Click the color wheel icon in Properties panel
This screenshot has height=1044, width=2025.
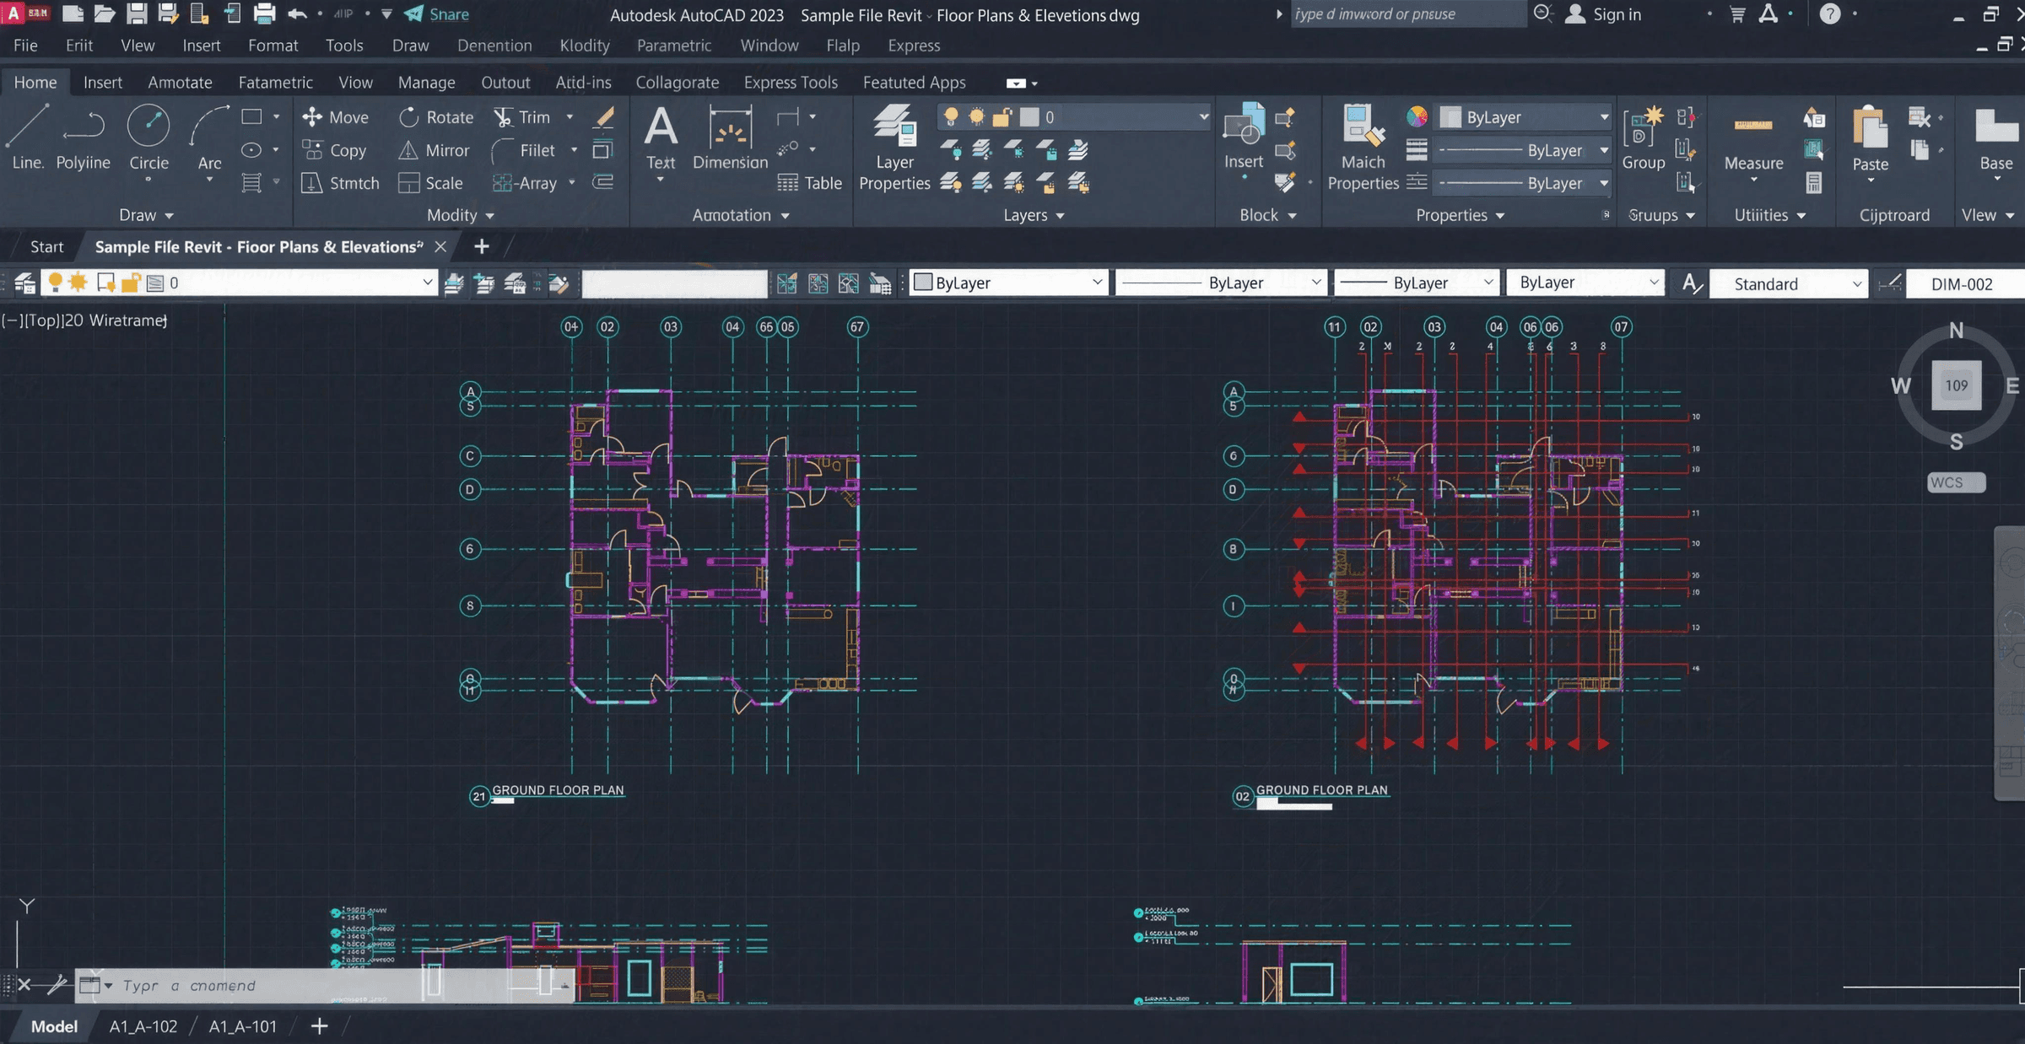1417,116
